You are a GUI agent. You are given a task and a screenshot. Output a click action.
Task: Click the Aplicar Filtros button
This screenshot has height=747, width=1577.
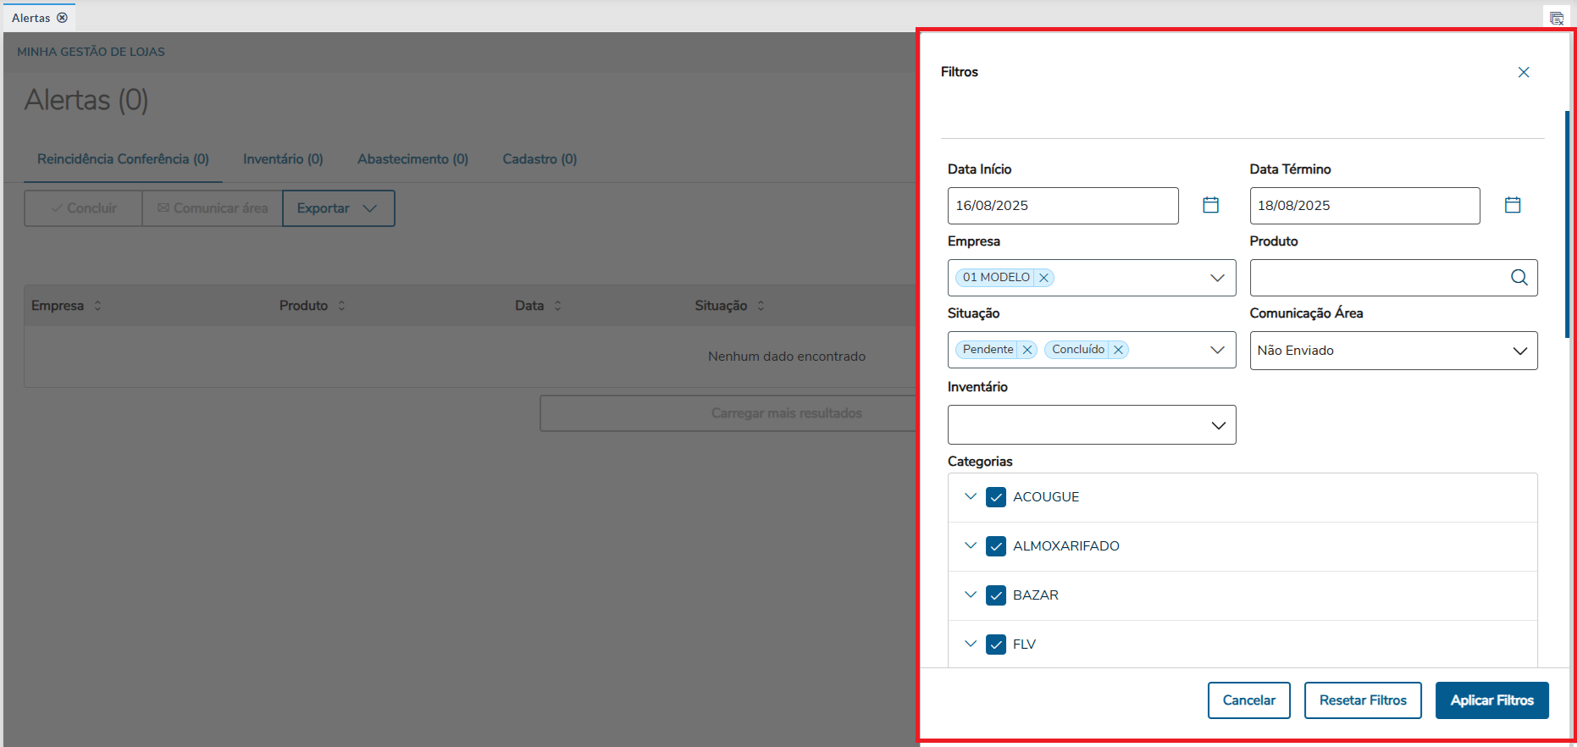tap(1492, 700)
